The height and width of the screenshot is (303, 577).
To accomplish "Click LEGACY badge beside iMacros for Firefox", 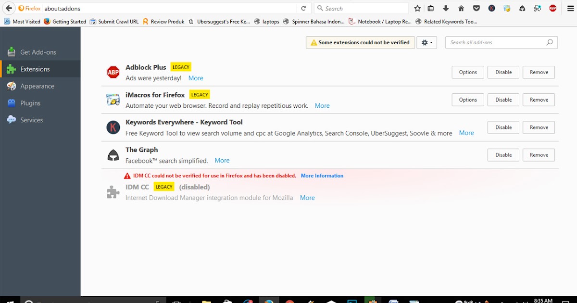I will [200, 95].
